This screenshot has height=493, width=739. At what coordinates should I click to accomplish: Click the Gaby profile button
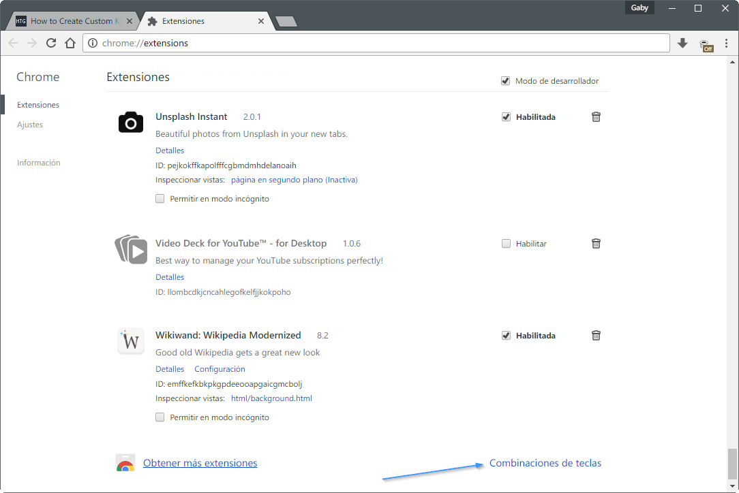click(639, 7)
